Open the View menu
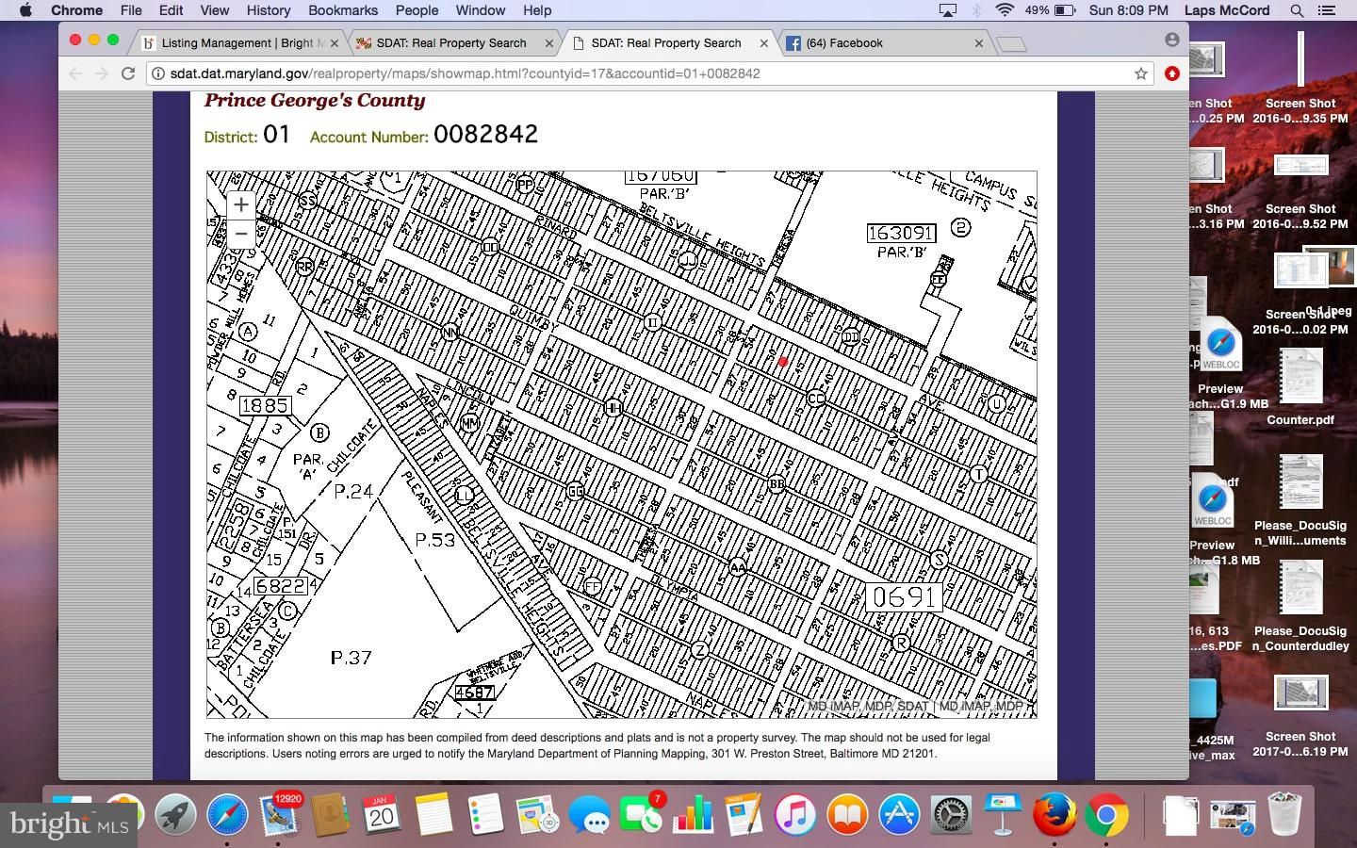The width and height of the screenshot is (1357, 848). pos(214,10)
